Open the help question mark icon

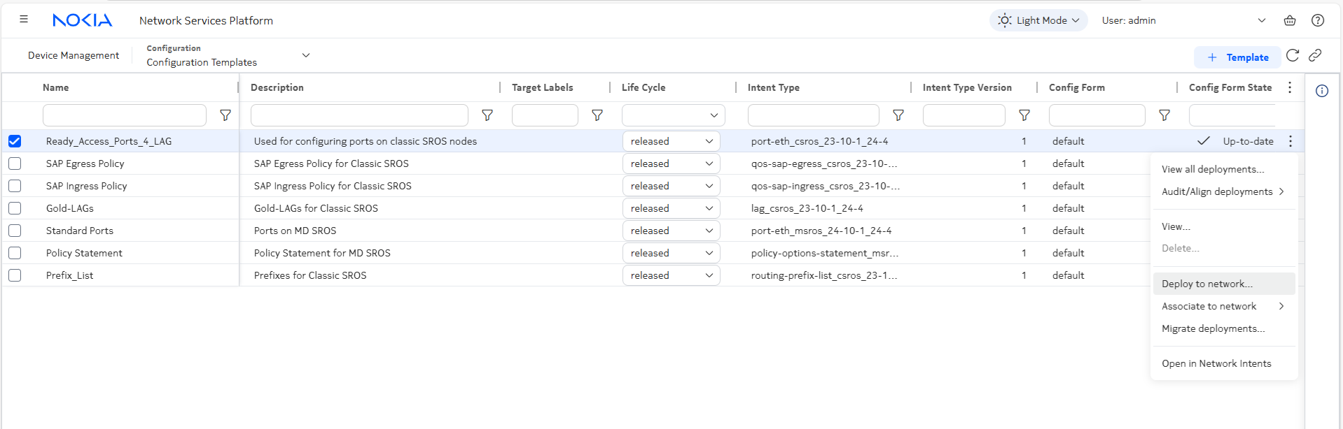[1318, 20]
